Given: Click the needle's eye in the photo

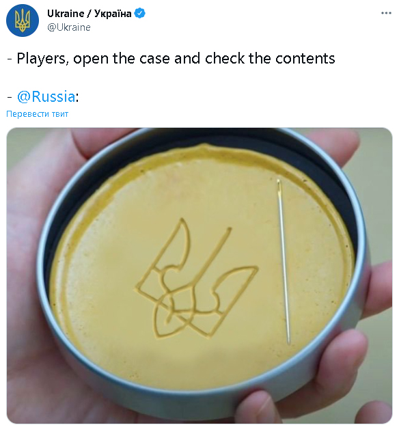Looking at the screenshot, I should (279, 187).
